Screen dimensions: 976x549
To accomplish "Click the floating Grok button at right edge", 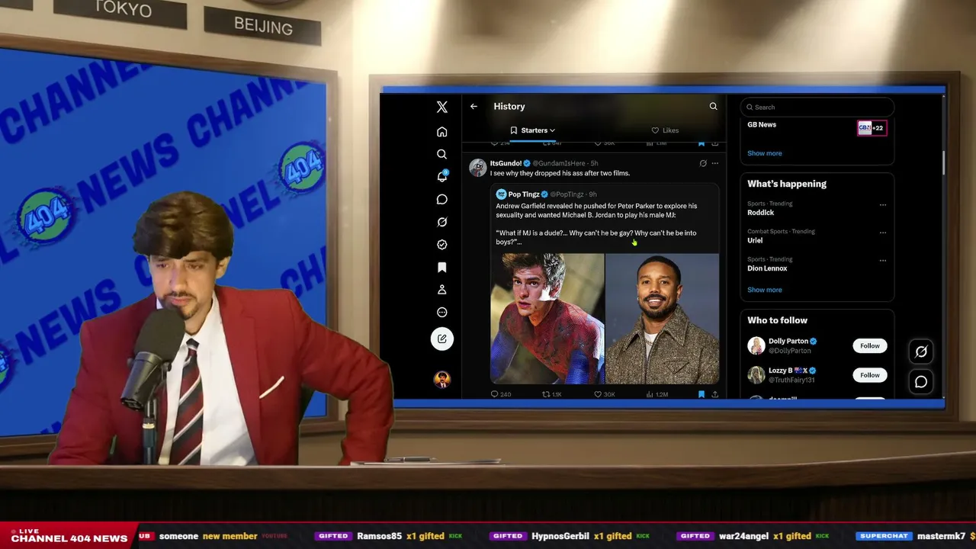I will coord(921,352).
